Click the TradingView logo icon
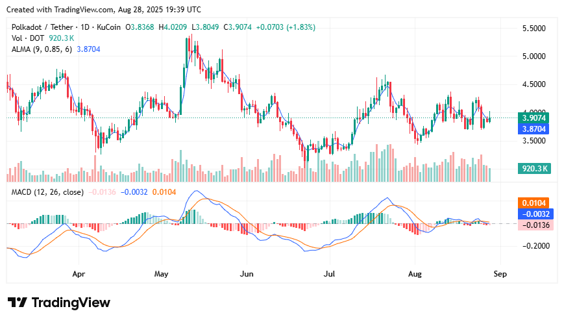This screenshot has height=322, width=564. [18, 303]
